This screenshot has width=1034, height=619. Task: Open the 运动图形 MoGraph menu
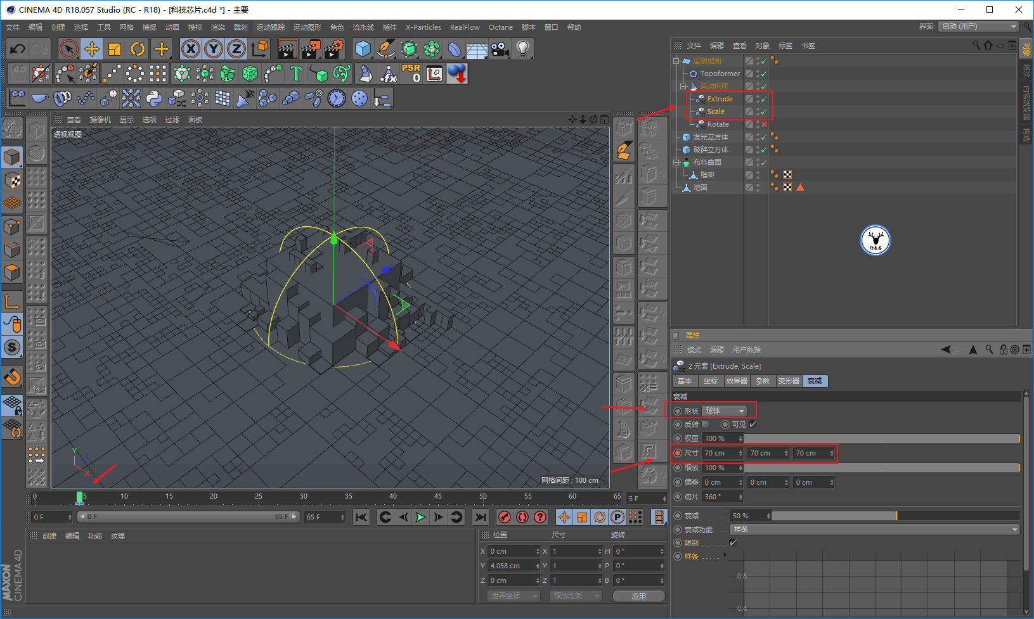307,27
